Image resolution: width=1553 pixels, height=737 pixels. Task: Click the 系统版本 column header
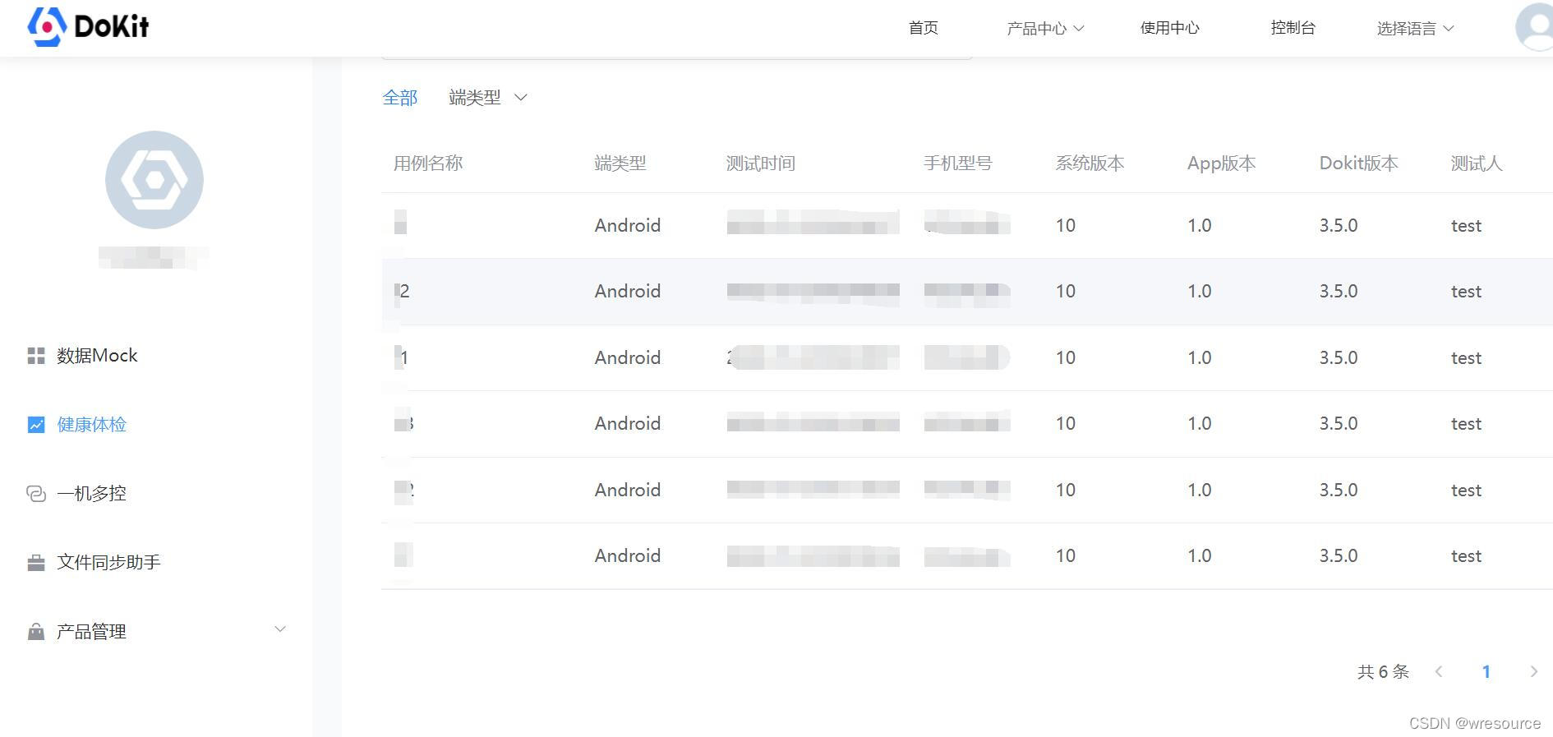1090,164
